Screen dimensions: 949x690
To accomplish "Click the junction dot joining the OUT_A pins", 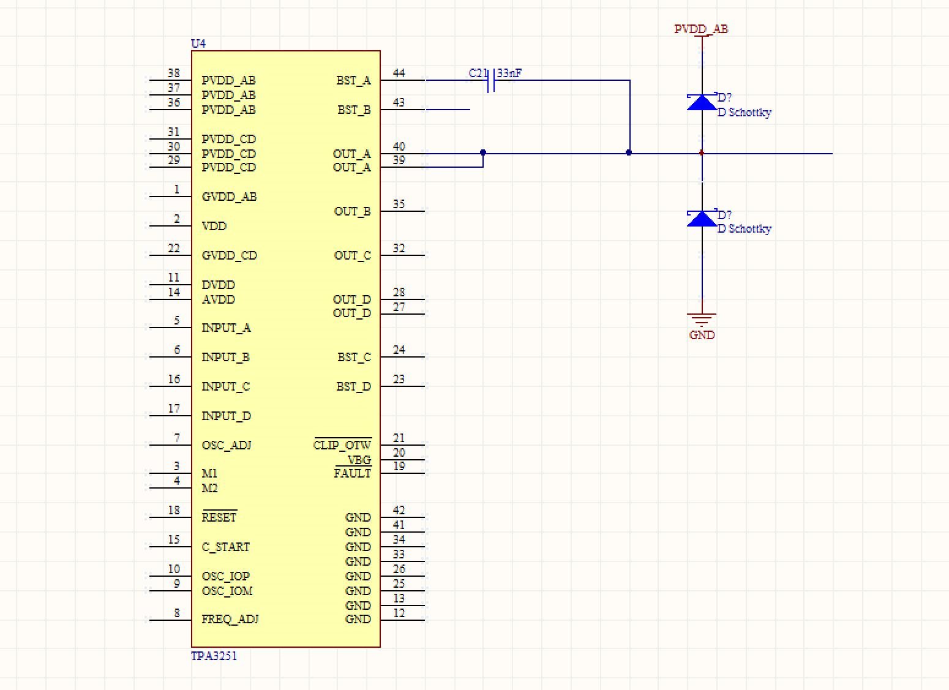I will click(x=483, y=152).
